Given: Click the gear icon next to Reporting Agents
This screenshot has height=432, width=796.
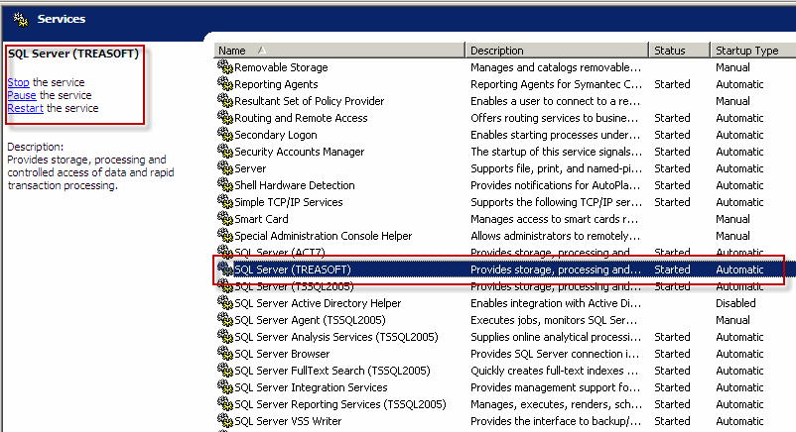Looking at the screenshot, I should coord(225,84).
